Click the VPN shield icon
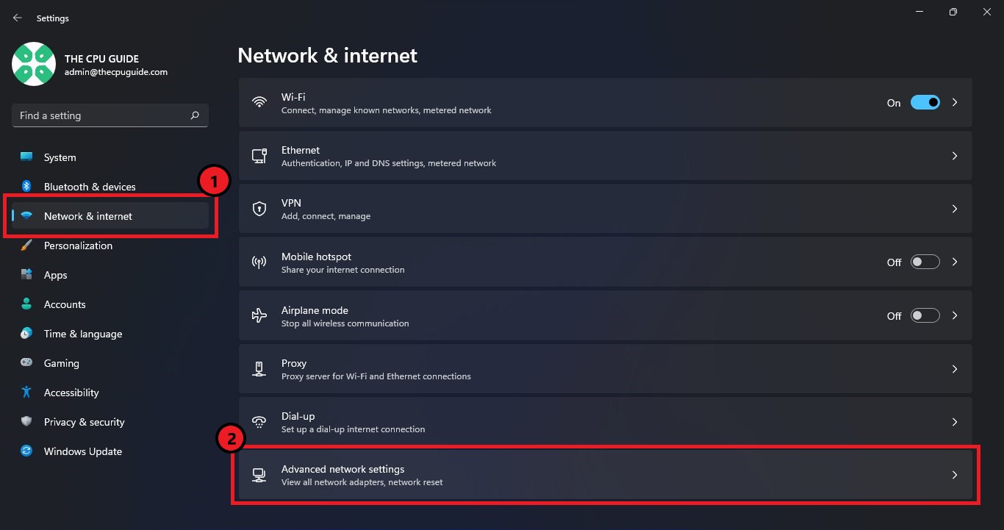1004x530 pixels. coord(259,209)
